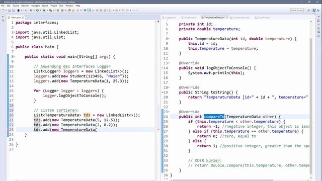Open the Project menu
The height and width of the screenshot is (181, 322).
click(x=54, y=6)
